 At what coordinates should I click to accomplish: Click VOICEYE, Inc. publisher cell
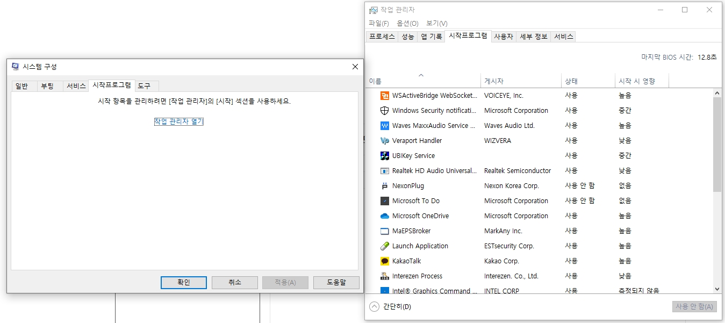click(504, 96)
